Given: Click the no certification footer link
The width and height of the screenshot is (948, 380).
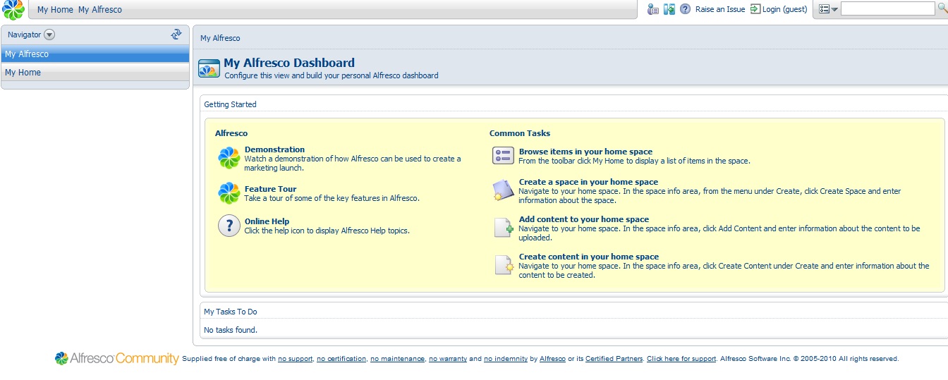Looking at the screenshot, I should tap(341, 359).
